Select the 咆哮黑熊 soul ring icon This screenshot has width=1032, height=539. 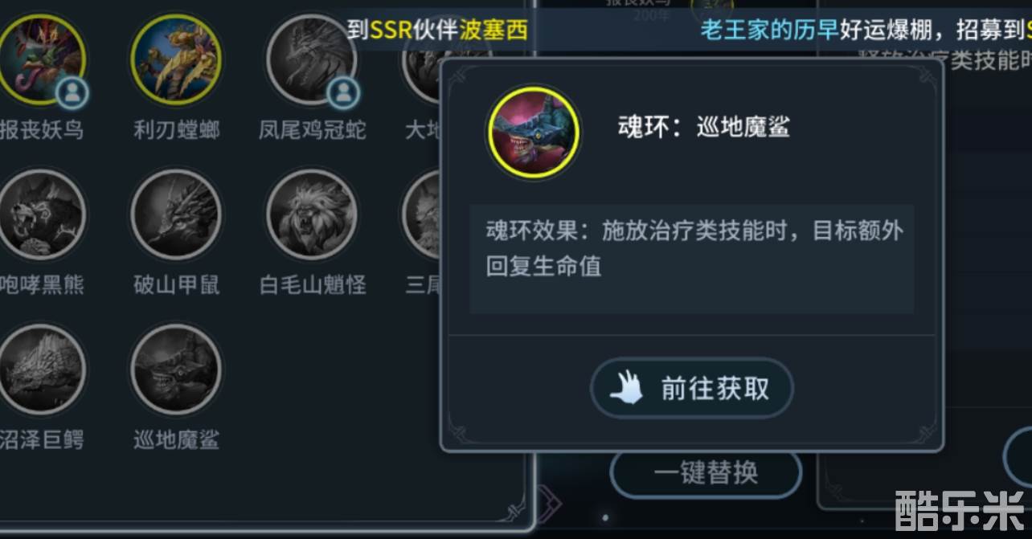[x=40, y=214]
